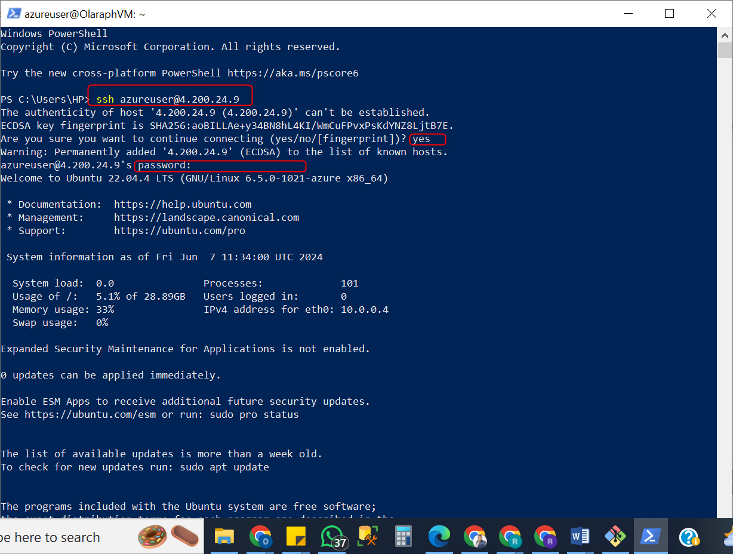Click the https://help.ubuntu.com documentation URL
The image size is (733, 554).
click(x=183, y=204)
